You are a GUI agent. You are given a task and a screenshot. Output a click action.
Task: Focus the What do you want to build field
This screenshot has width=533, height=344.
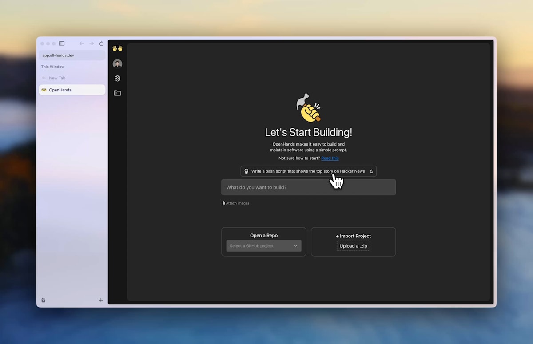click(x=309, y=187)
